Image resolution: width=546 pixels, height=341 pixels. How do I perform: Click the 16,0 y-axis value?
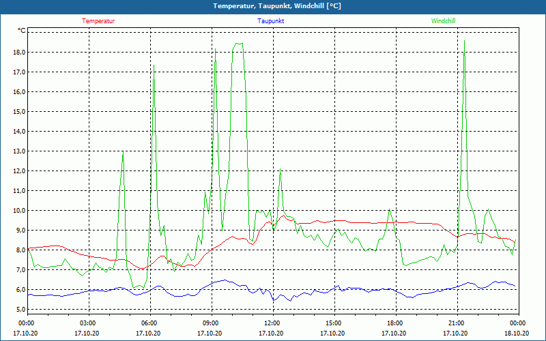click(x=20, y=92)
